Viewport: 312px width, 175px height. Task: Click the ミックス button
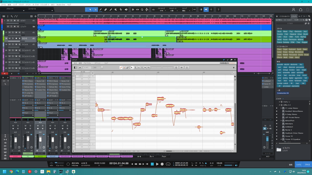click(299, 165)
